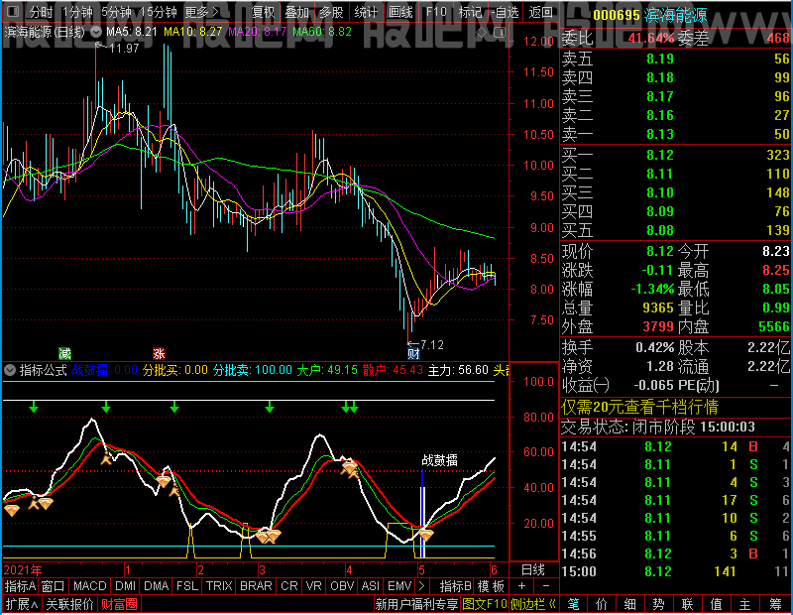
Task: Open the 关联报价 related quotes tab
Action: 69,604
